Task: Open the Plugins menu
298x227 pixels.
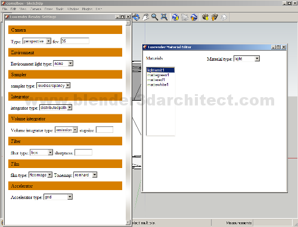Action: coord(87,9)
